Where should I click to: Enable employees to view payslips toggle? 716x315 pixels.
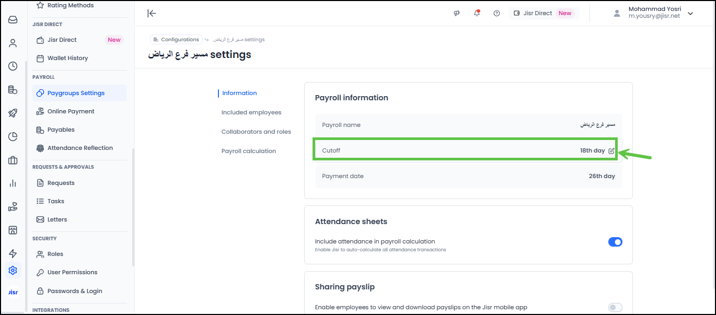(615, 308)
